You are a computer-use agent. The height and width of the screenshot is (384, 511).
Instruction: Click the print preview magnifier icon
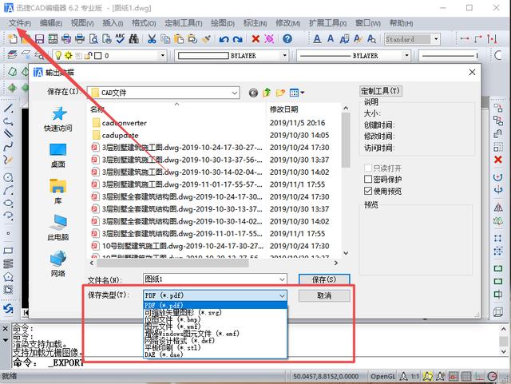point(93,39)
